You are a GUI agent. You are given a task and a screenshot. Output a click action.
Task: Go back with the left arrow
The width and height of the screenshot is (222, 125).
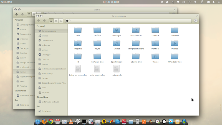[x=39, y=21]
